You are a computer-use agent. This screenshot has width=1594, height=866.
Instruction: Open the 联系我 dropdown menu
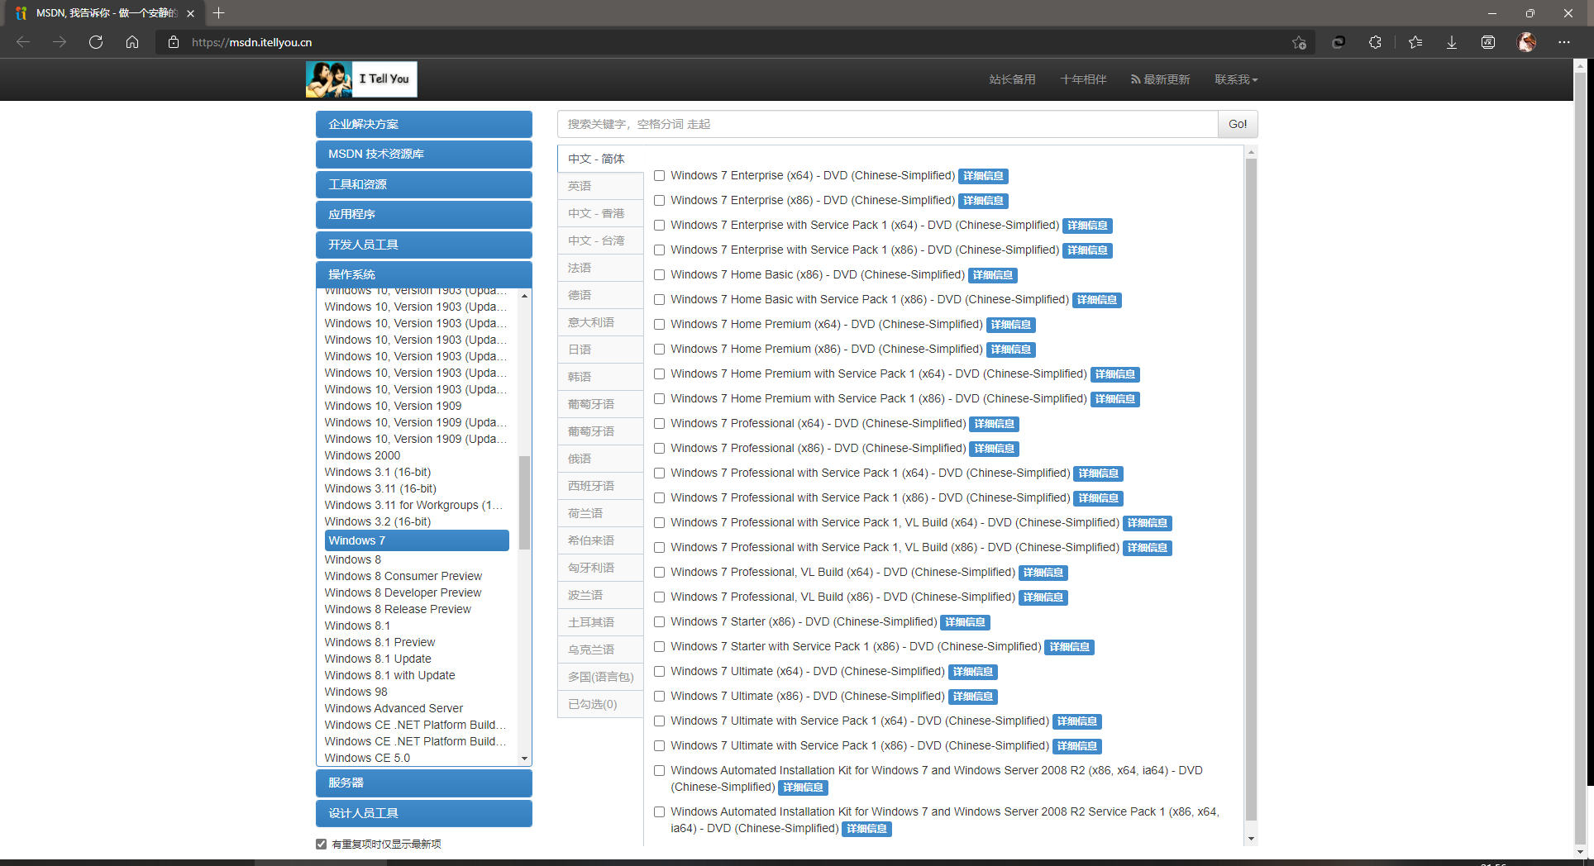[x=1236, y=79]
